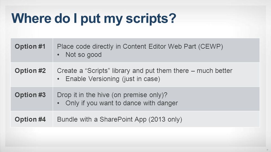Select the "Option #1" label cell

coord(32,50)
